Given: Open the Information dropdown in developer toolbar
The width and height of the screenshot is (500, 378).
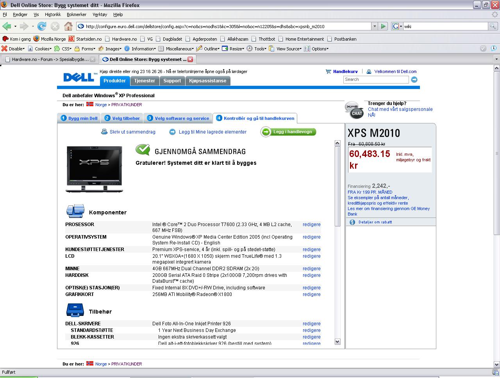Looking at the screenshot, I should click(x=140, y=49).
